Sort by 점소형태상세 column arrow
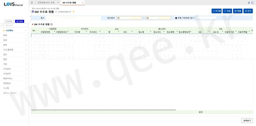 pos(190,31)
